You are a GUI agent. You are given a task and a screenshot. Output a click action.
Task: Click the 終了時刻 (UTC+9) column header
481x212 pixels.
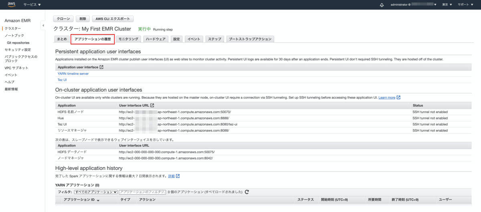[x=405, y=200]
